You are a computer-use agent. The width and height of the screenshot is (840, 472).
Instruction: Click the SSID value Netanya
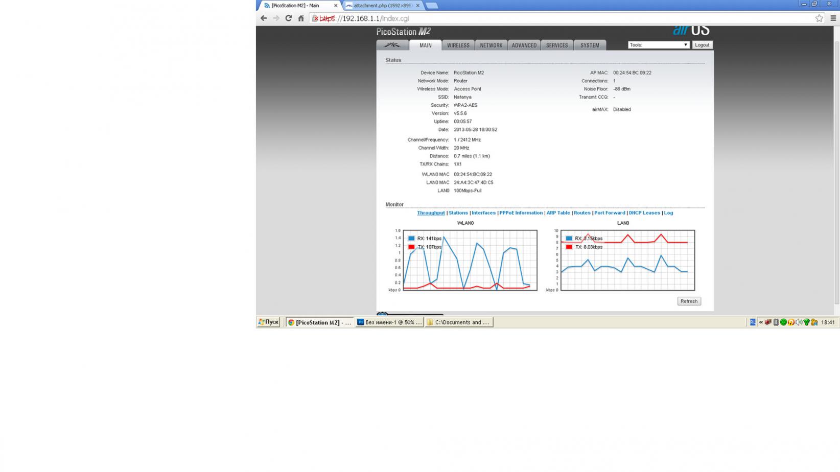point(462,97)
